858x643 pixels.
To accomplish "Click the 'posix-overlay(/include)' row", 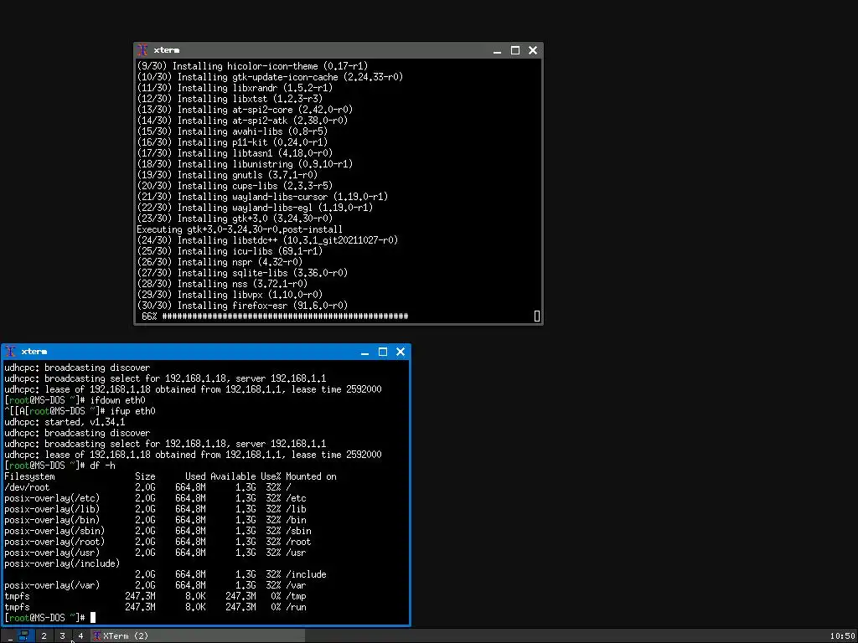I will [165, 569].
